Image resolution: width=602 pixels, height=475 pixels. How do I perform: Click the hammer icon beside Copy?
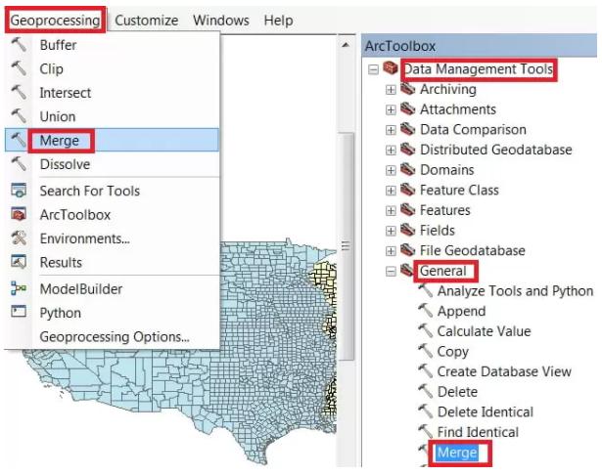425,351
